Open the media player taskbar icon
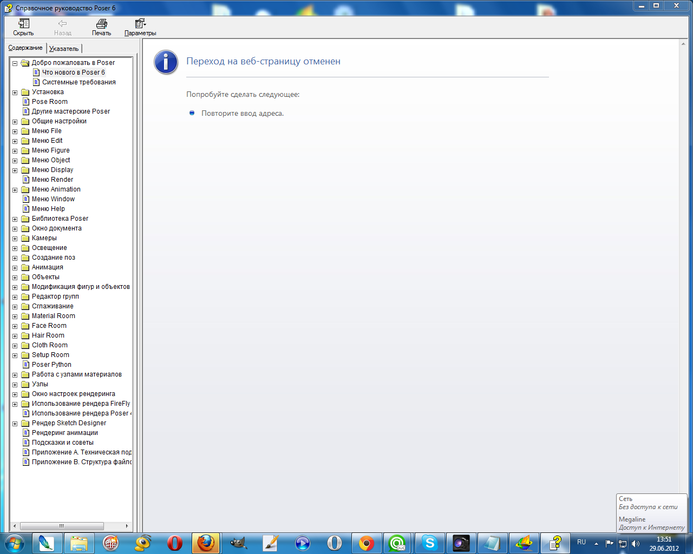The height and width of the screenshot is (554, 693). (x=302, y=543)
